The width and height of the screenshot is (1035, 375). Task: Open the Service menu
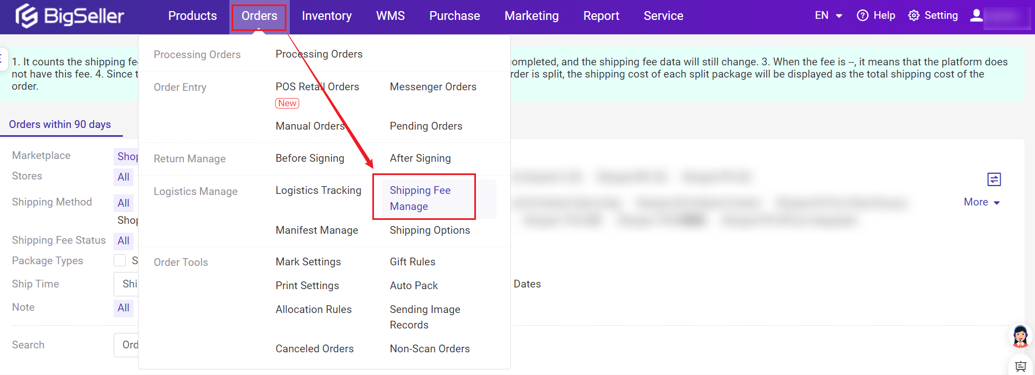[x=663, y=16]
